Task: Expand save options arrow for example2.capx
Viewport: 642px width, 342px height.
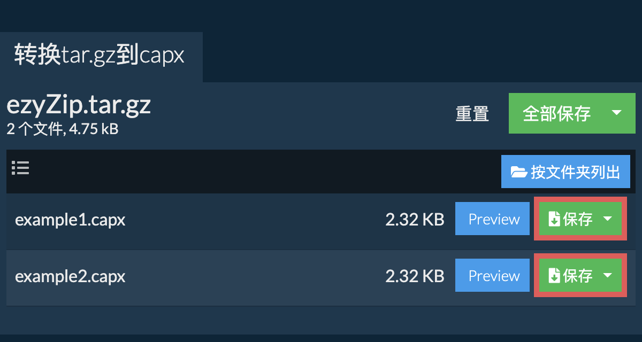Action: point(608,276)
